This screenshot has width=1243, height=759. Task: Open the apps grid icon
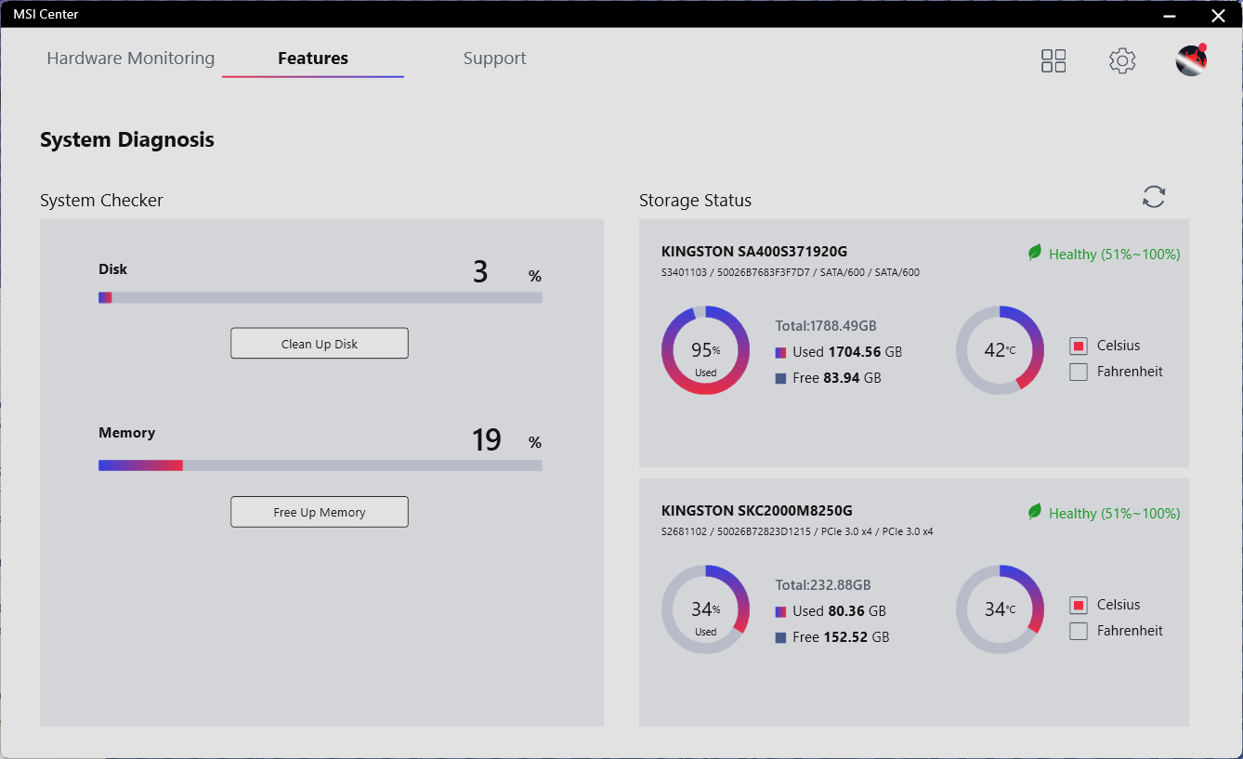pos(1053,61)
